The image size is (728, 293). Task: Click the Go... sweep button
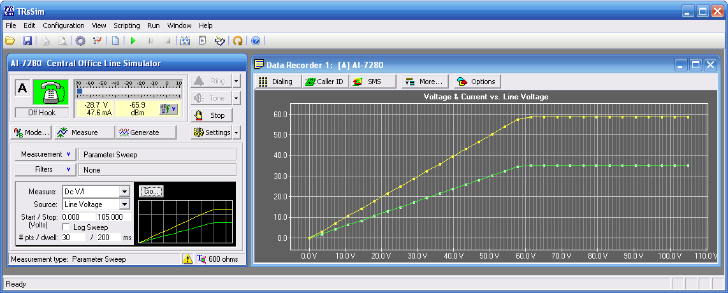click(151, 191)
